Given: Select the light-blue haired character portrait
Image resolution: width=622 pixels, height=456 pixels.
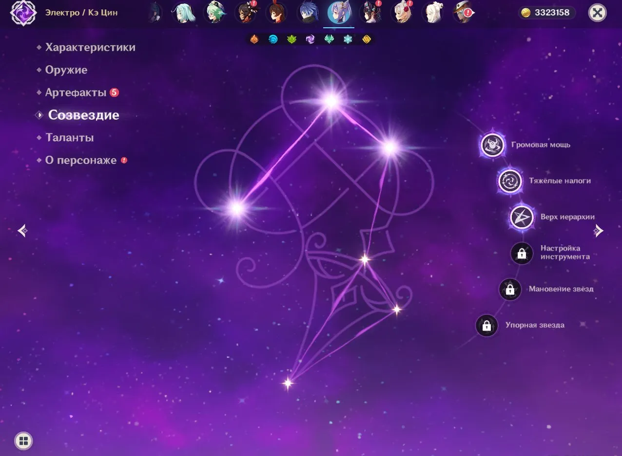Looking at the screenshot, I should click(183, 13).
